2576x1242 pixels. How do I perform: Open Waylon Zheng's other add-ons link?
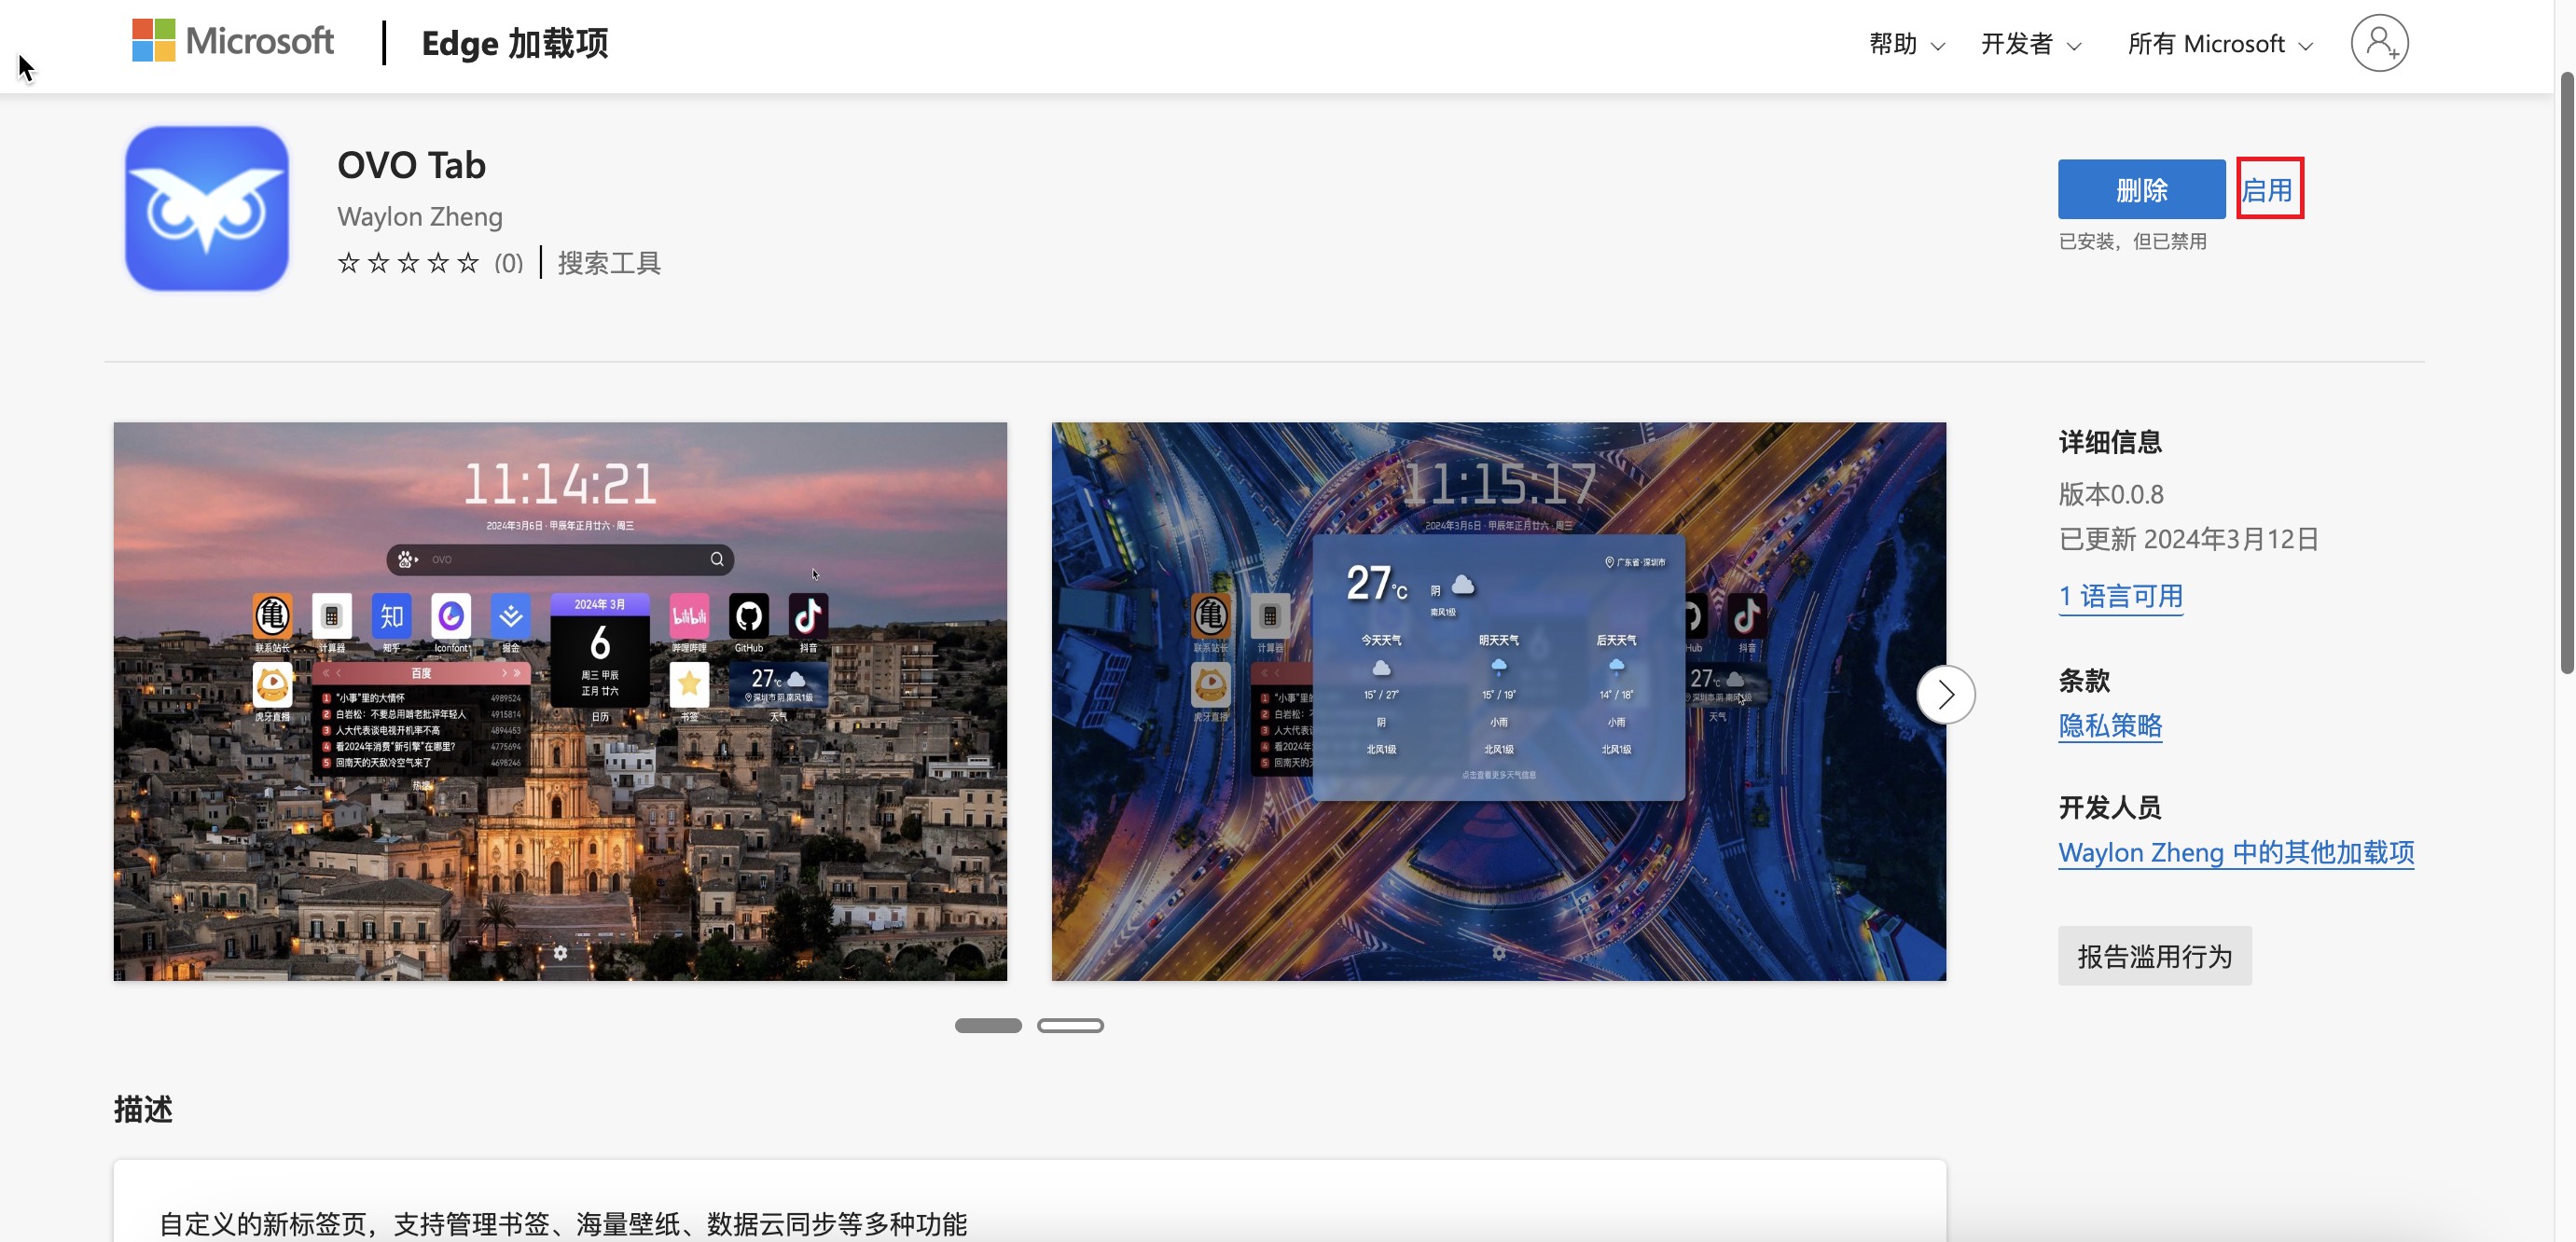2235,853
